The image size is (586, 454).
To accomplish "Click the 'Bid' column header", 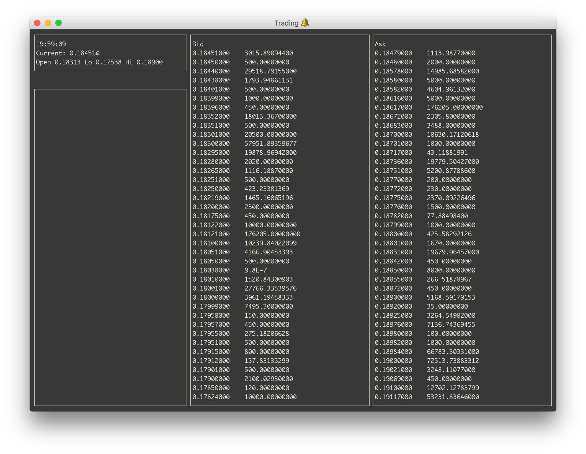I will tap(198, 44).
